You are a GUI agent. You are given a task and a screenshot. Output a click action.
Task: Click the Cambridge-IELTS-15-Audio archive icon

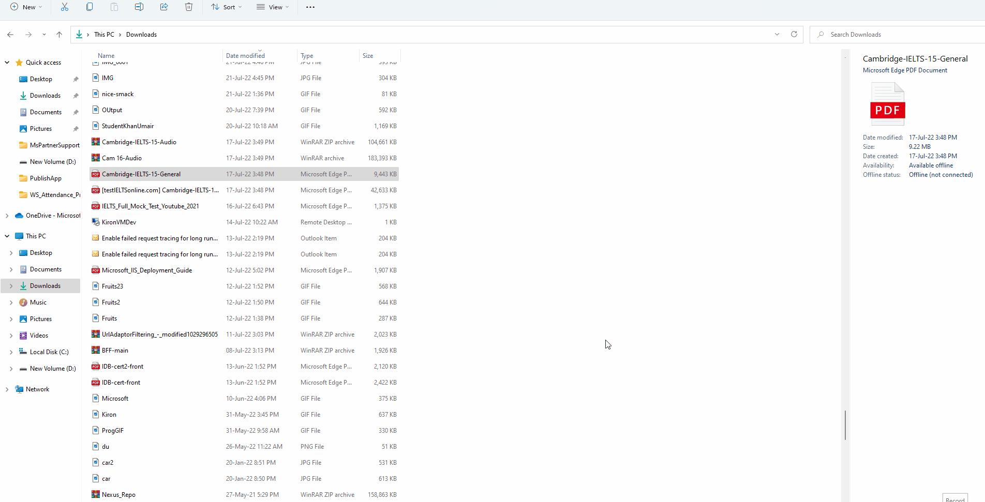coord(96,142)
